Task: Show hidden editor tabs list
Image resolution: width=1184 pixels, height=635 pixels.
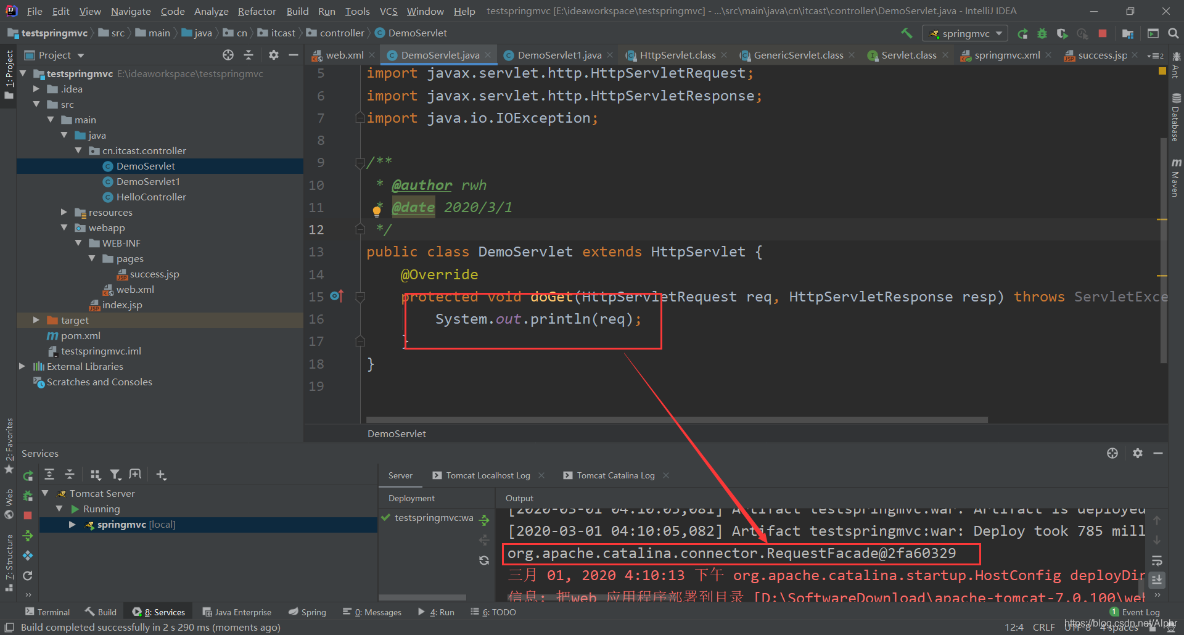Action: 1155,55
